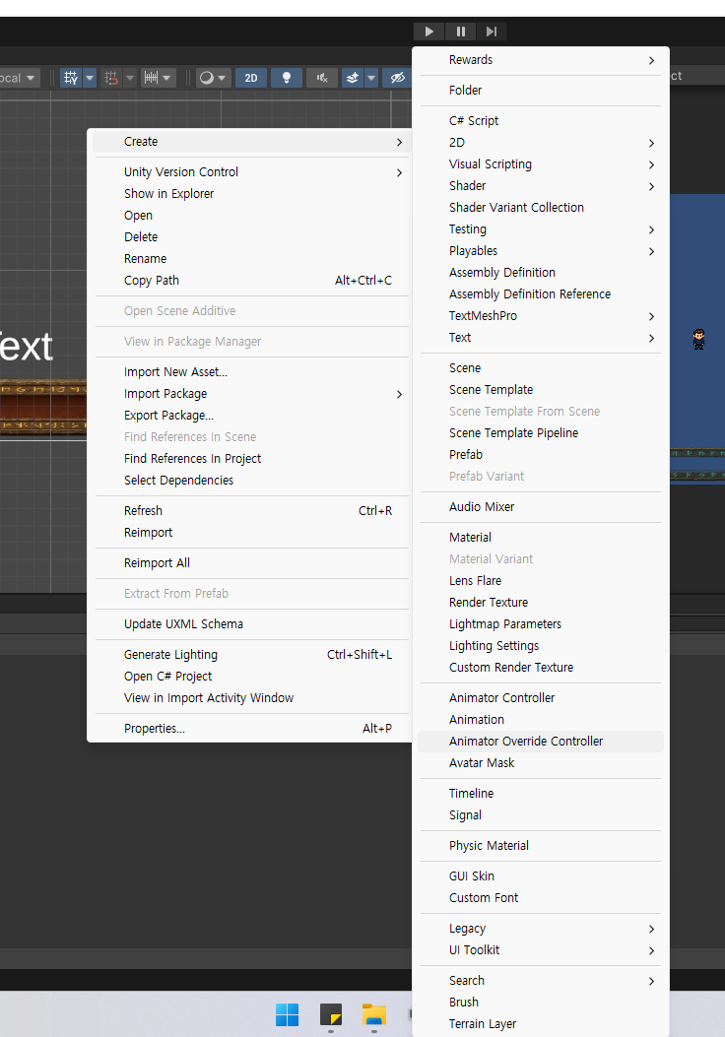Open draw mode shading sphere dropdown

(213, 78)
